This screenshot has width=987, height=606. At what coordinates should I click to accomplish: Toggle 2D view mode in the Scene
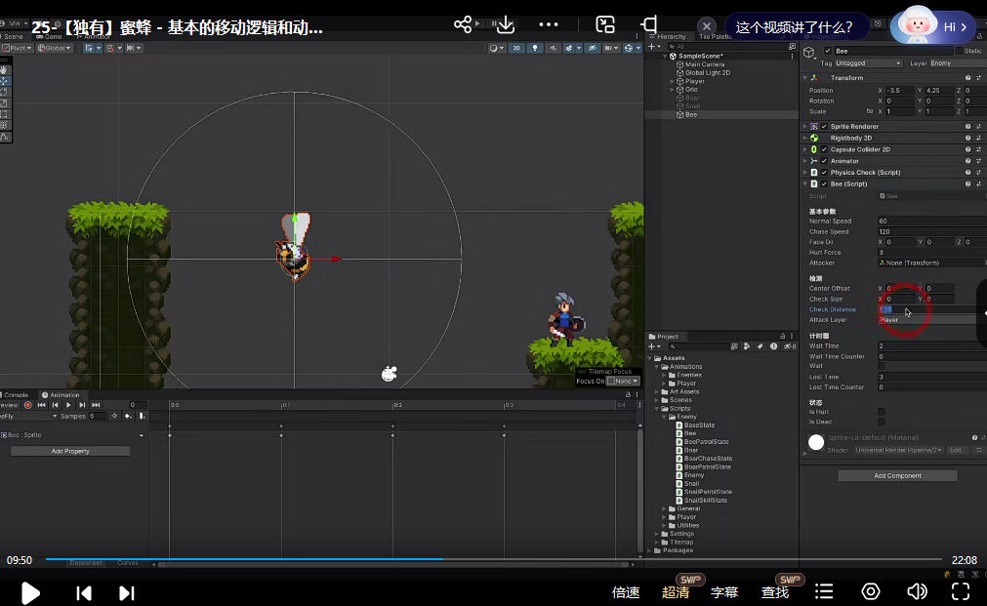point(517,48)
